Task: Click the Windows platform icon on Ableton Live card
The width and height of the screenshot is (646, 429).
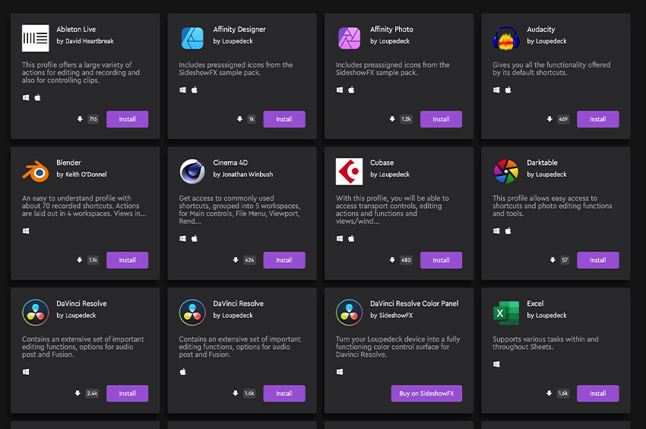Action: pyautogui.click(x=26, y=98)
